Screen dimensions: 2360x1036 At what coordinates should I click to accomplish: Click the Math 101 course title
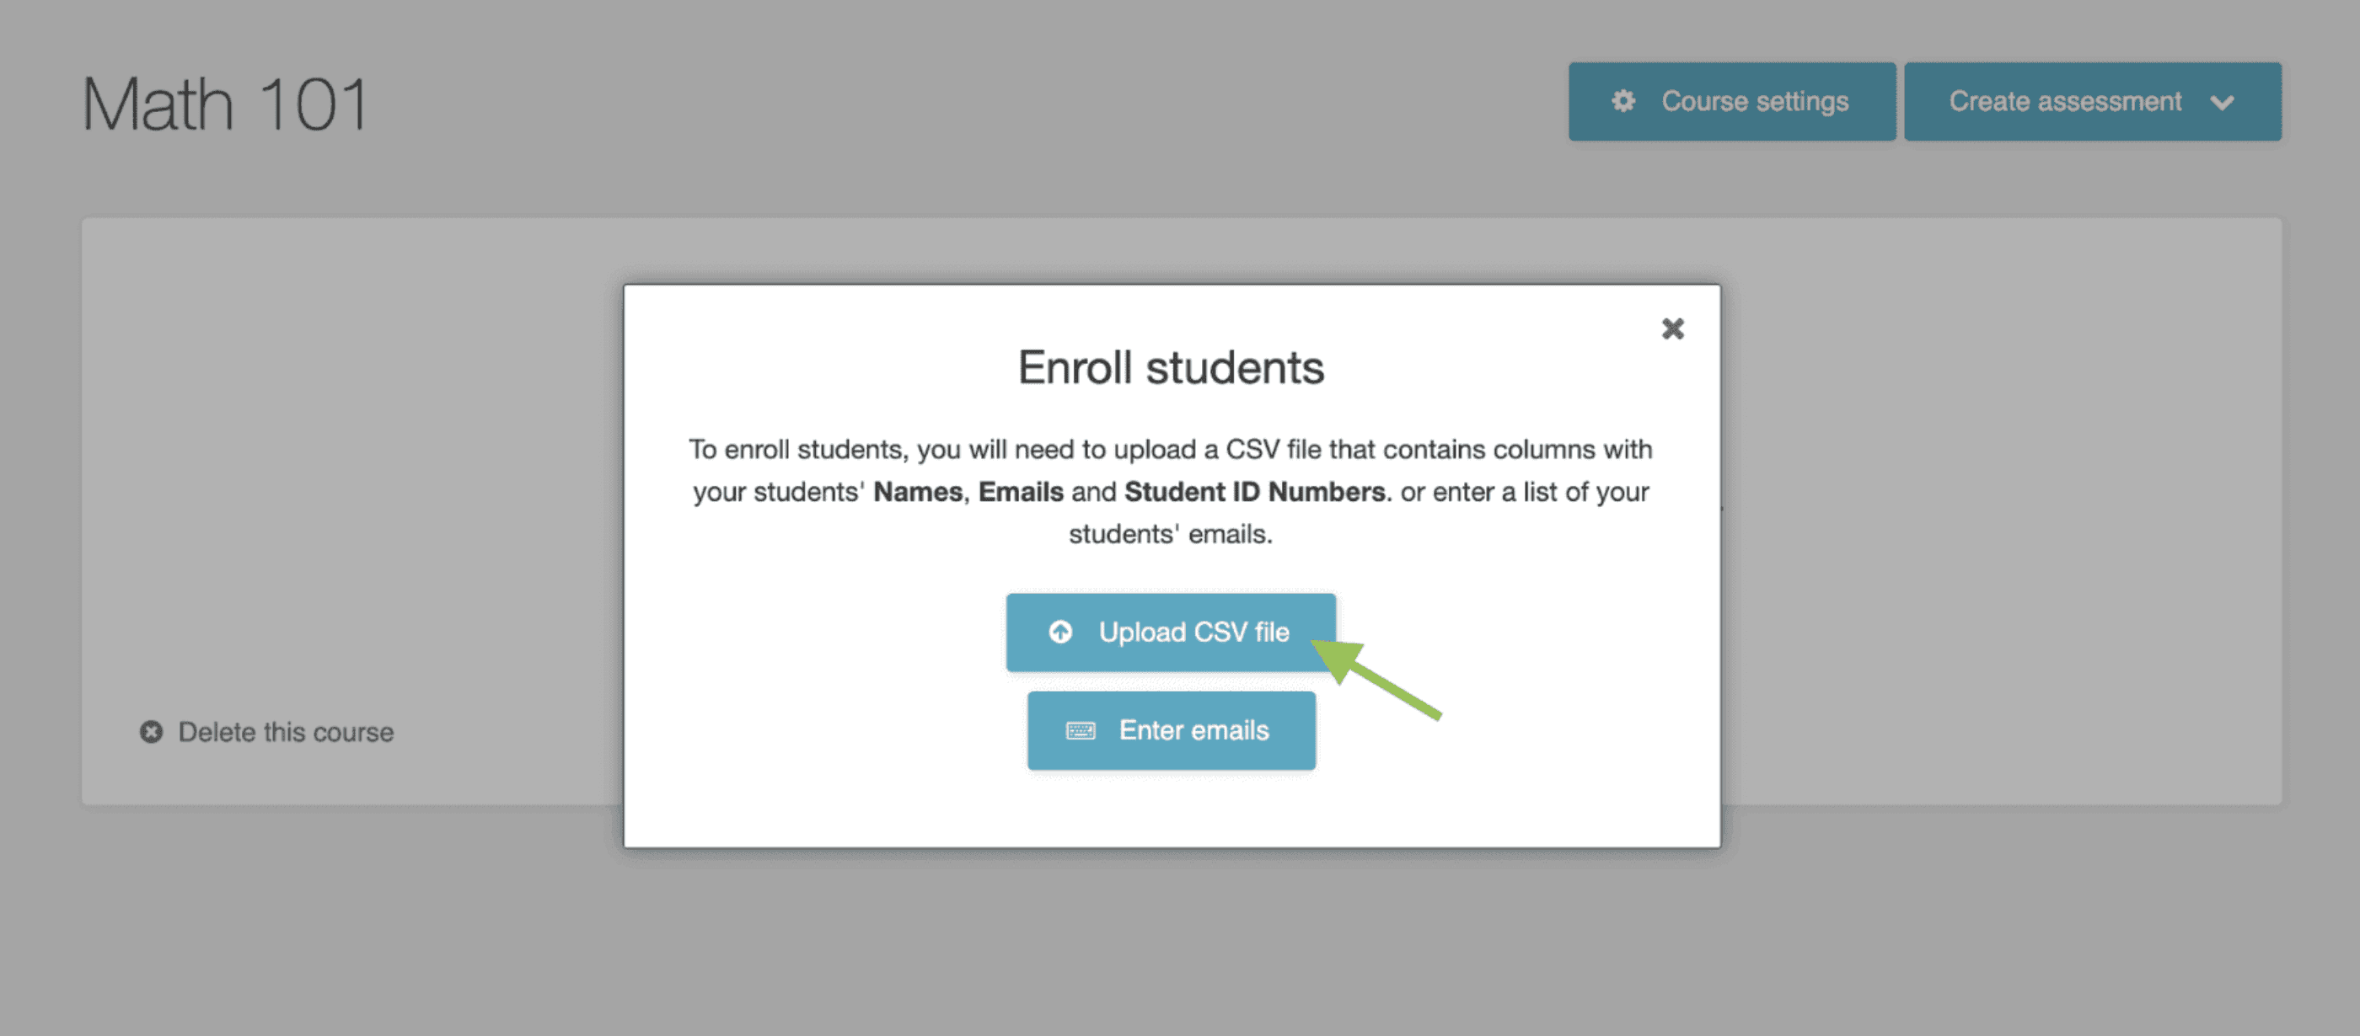[x=225, y=104]
